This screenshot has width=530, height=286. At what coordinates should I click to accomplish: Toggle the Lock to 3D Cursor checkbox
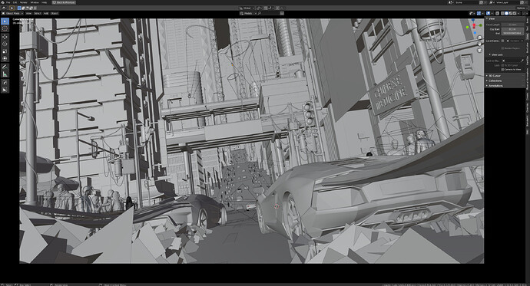click(x=502, y=65)
